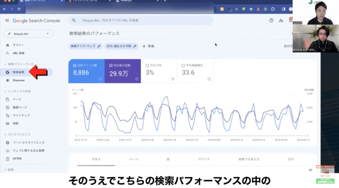Click the pages icon beside ページ
This screenshot has width=339, height=188.
coord(8,99)
